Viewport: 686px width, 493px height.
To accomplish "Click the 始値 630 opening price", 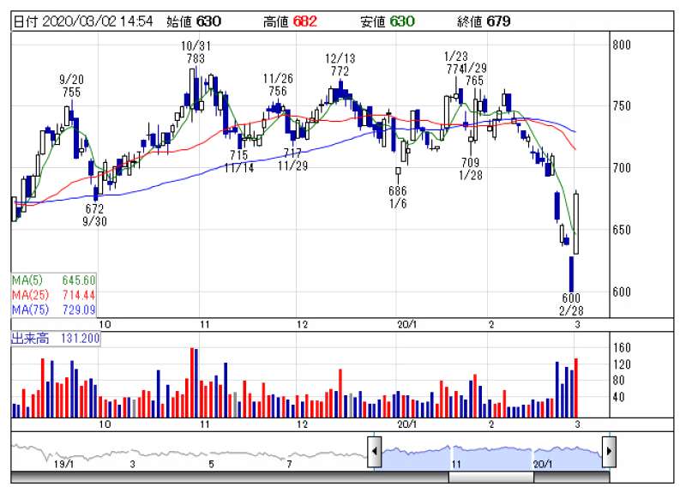I will pyautogui.click(x=194, y=21).
